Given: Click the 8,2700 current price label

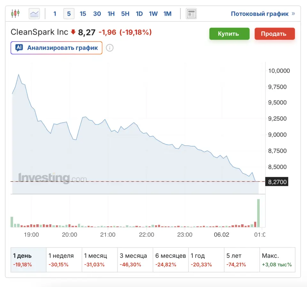Looking at the screenshot, I should tap(277, 182).
